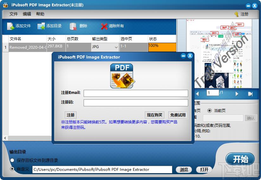This screenshot has width=261, height=180.
Task: Click the key icon next to 注册
Action: [x=236, y=14]
